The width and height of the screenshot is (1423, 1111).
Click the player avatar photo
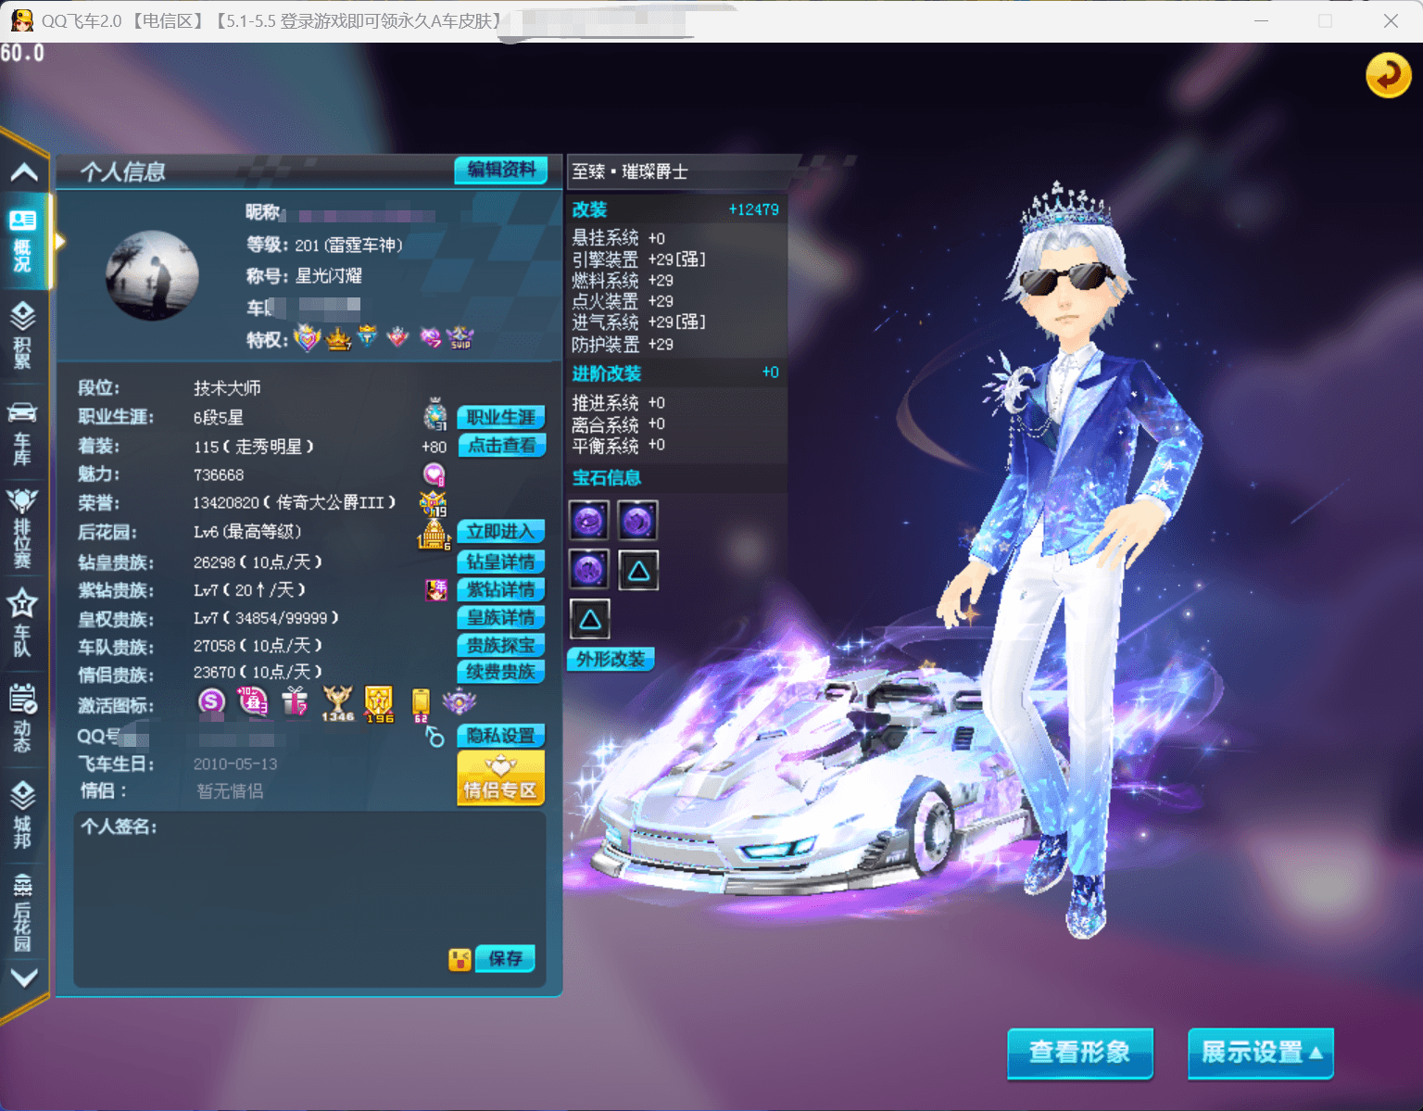coord(152,275)
